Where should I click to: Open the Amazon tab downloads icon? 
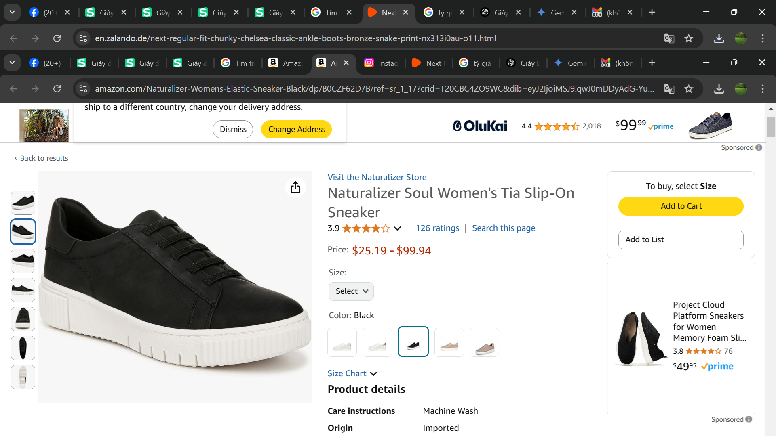click(x=719, y=89)
